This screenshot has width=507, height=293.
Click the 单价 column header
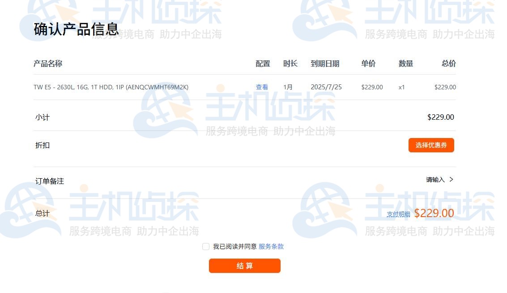tap(368, 63)
